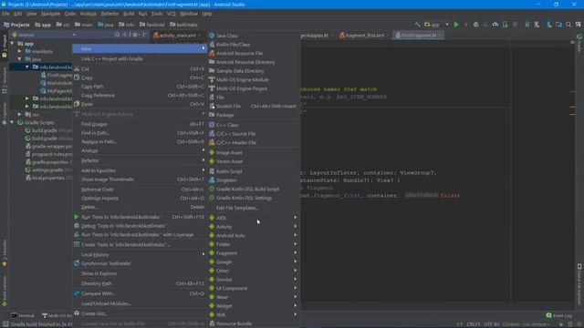This screenshot has width=584, height=328.
Task: Click the Copy icon in context menu
Action: pos(77,77)
